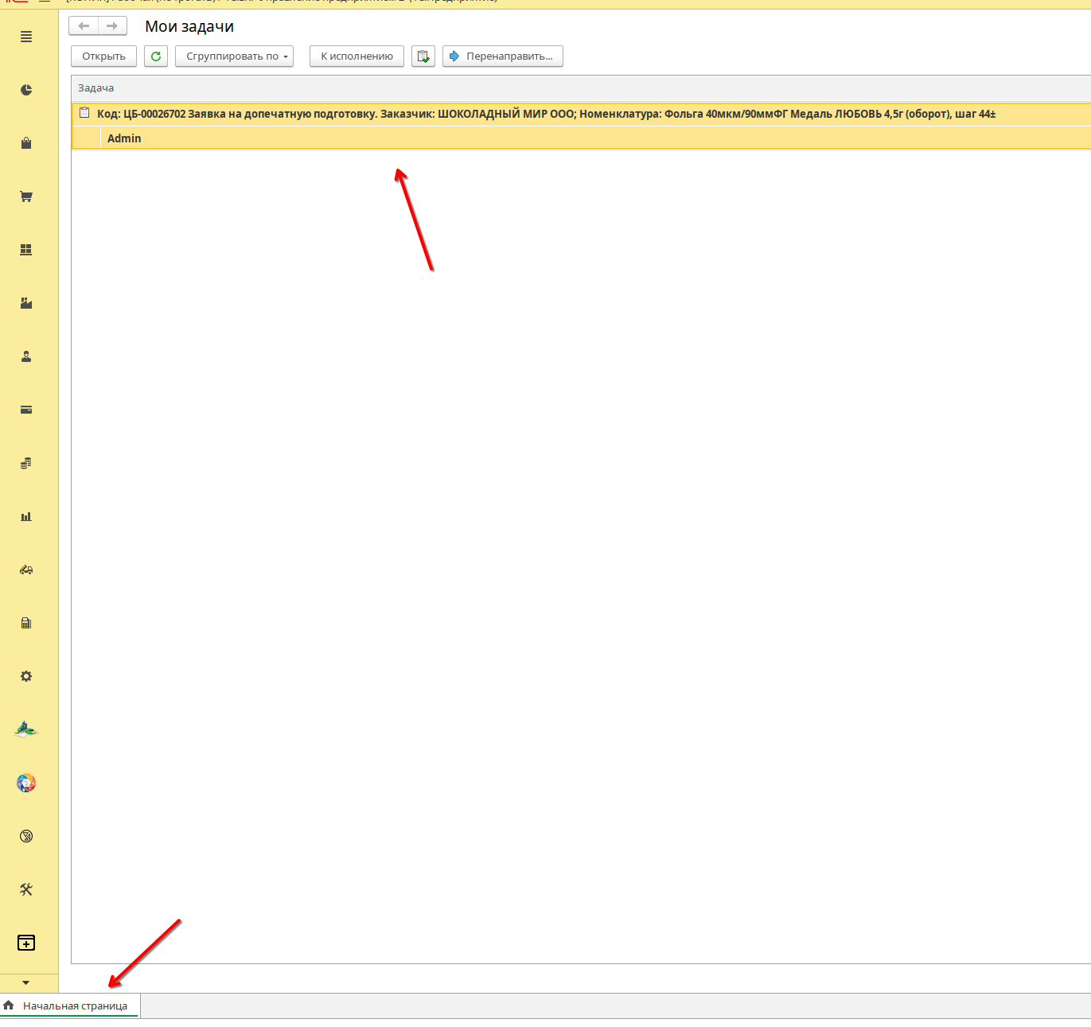The image size is (1091, 1027).
Task: Switch to Начальная страница tab
Action: coord(74,1006)
